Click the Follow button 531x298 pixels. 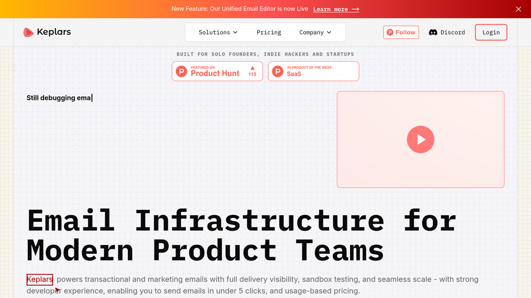click(x=401, y=33)
